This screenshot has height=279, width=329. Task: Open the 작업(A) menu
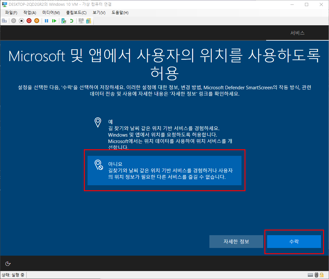click(30, 12)
